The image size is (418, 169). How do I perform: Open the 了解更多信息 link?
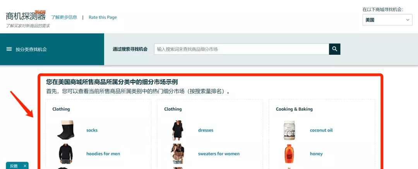(x=64, y=17)
